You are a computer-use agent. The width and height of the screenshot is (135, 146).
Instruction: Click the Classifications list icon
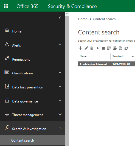click(x=7, y=72)
